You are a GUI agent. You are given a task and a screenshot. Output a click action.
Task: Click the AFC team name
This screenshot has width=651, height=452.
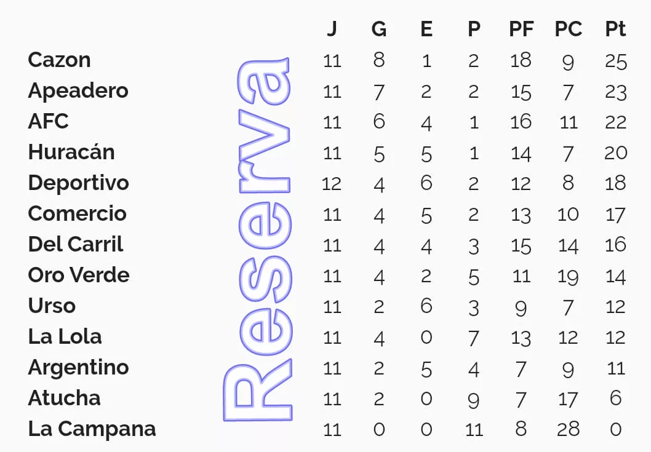click(x=48, y=122)
